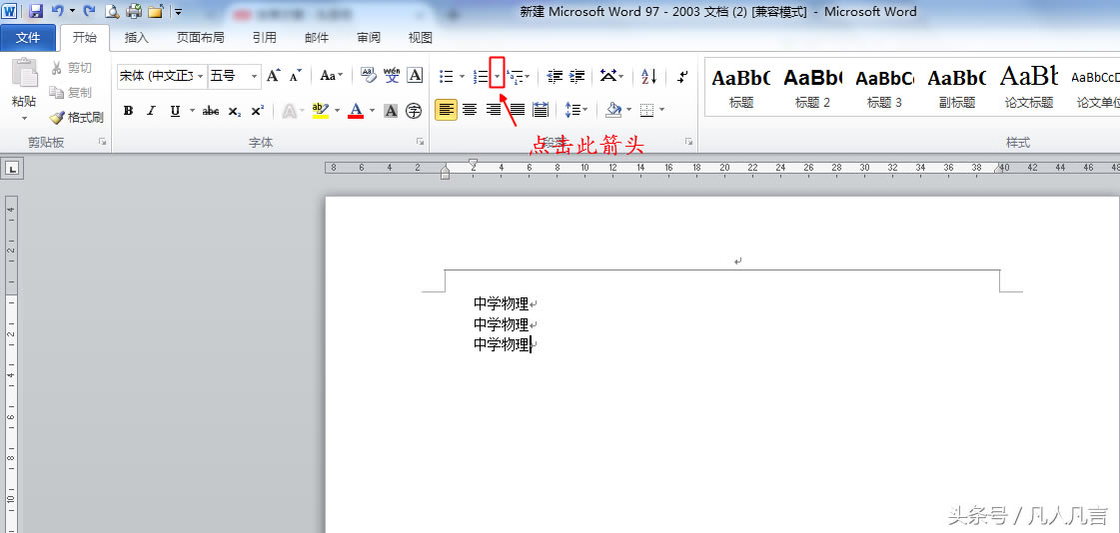Click the red font color button

click(356, 111)
